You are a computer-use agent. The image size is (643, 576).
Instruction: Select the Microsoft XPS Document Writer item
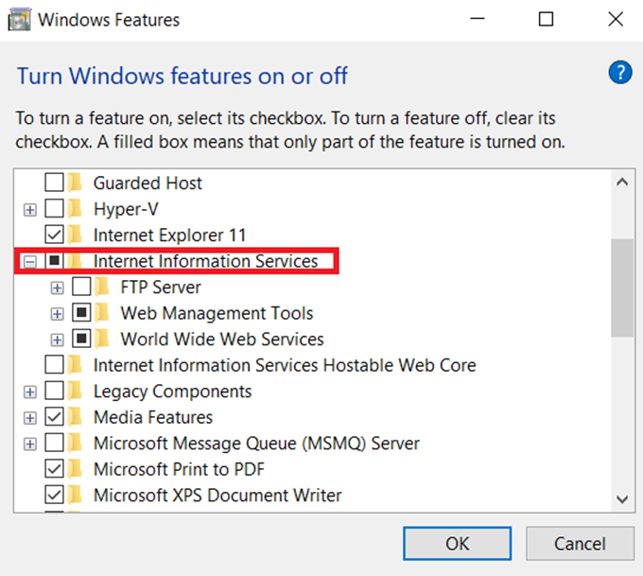pyautogui.click(x=217, y=496)
